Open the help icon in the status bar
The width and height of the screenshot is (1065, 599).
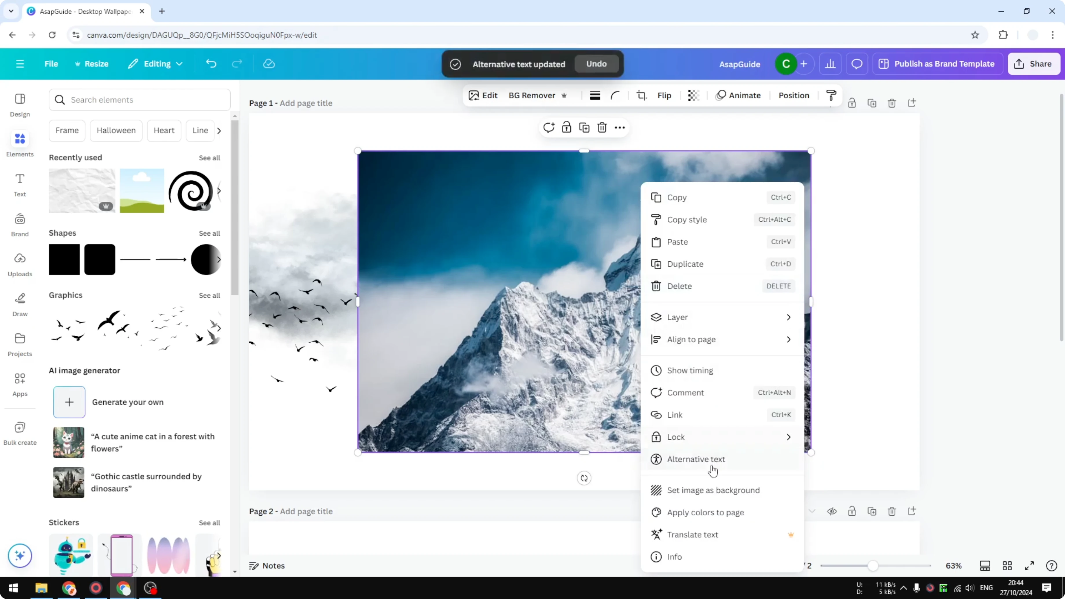click(x=1051, y=565)
